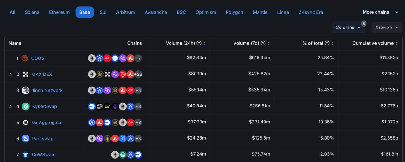Sort by Volume (7d) column arrows
The height and width of the screenshot is (162, 405).
(269, 43)
